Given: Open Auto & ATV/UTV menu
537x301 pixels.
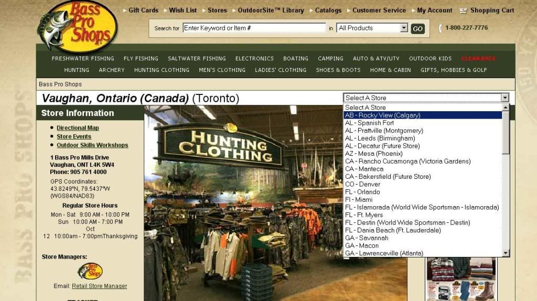Looking at the screenshot, I should (x=376, y=59).
